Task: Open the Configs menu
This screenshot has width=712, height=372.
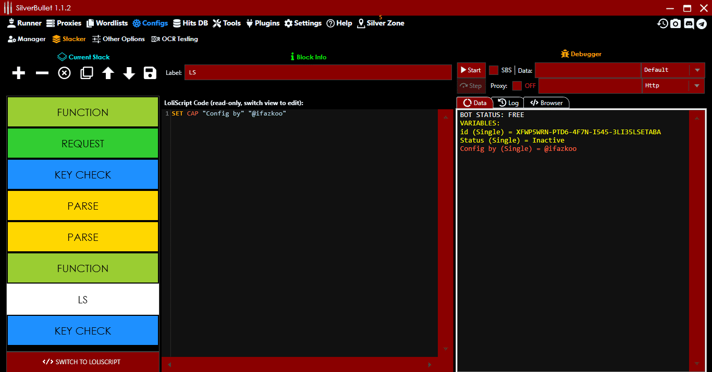Action: click(150, 23)
